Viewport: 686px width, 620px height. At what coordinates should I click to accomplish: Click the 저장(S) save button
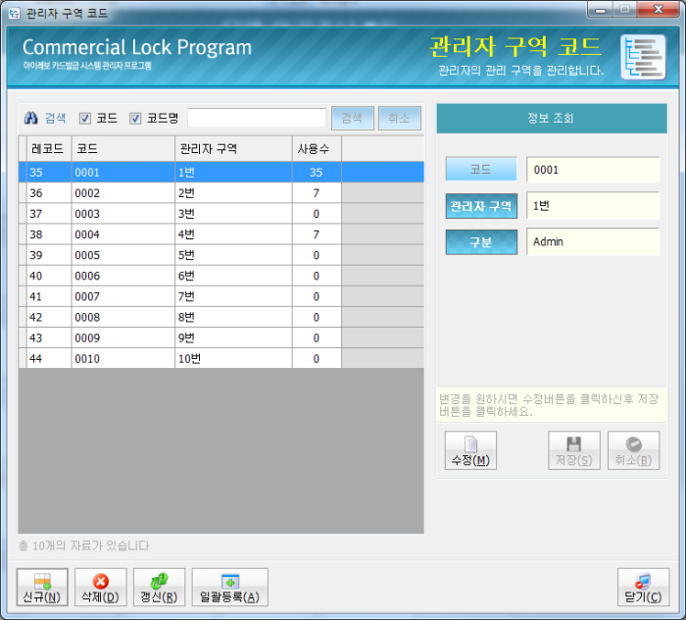pos(574,450)
